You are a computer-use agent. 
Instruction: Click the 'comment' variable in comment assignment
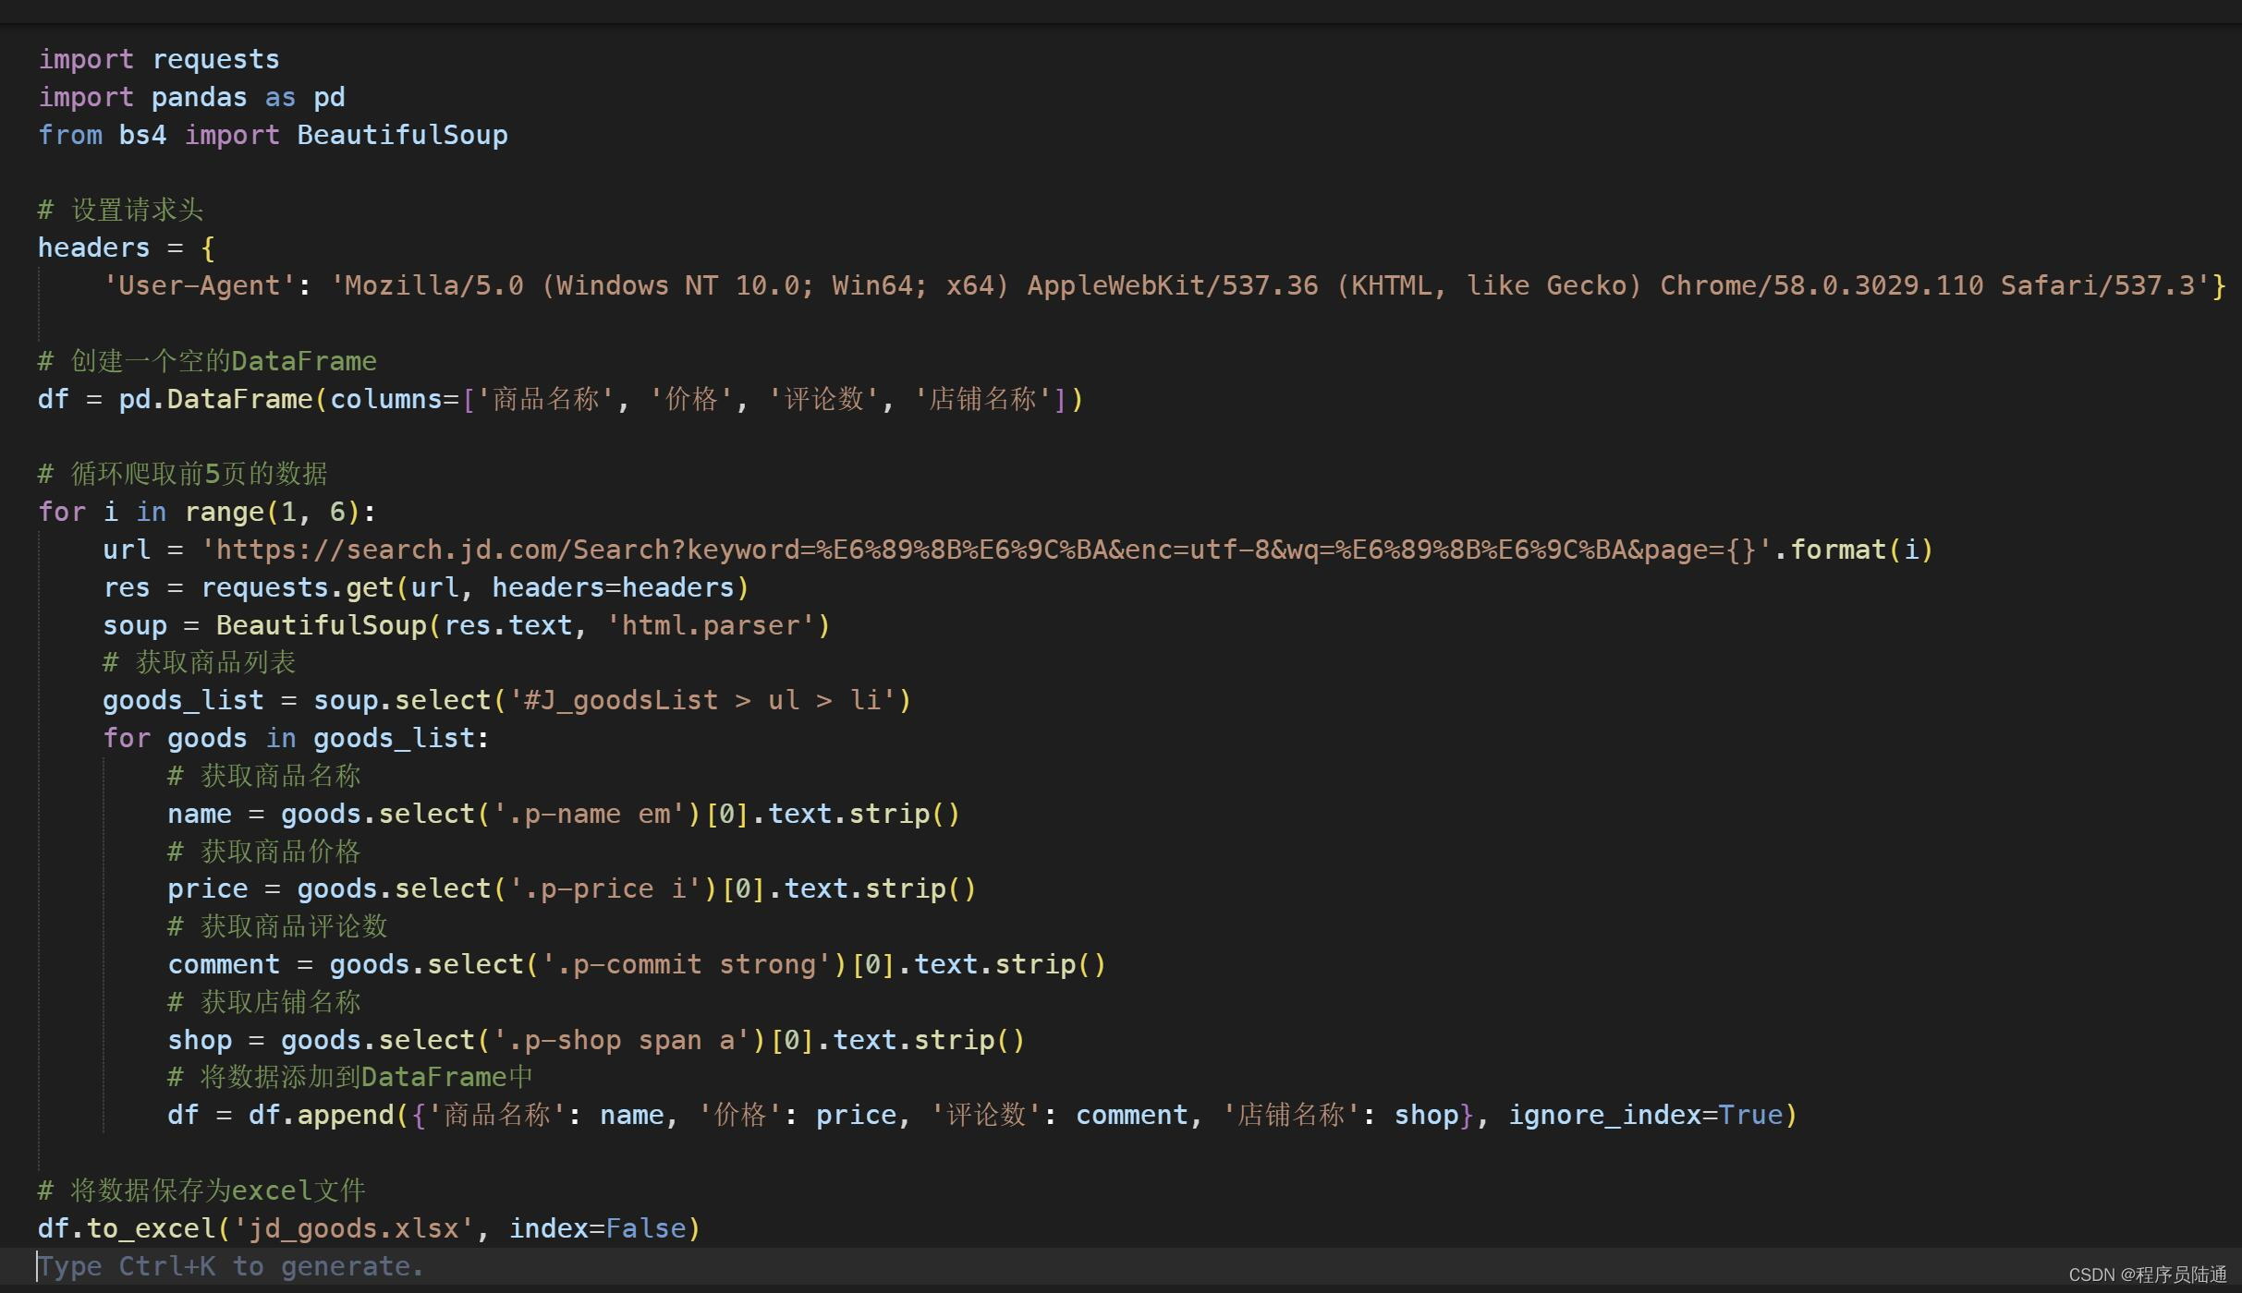click(224, 964)
